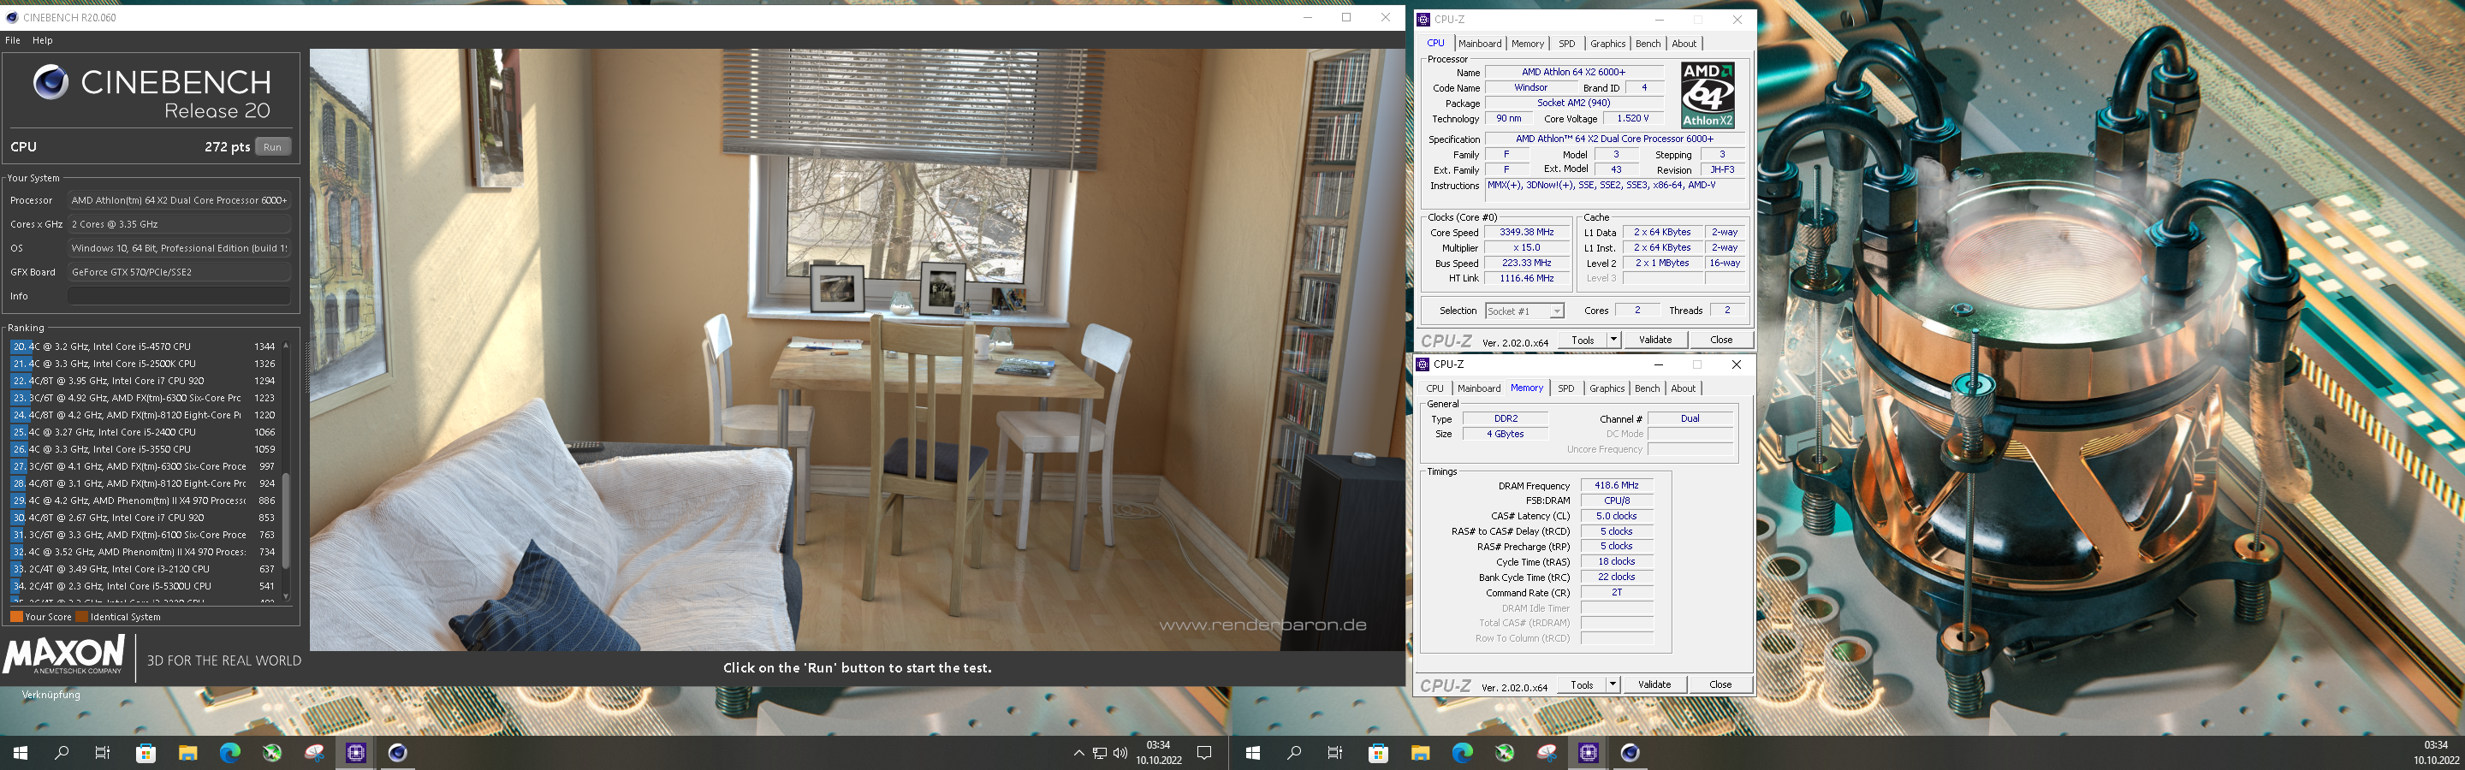Click the Run button beside 272 pts
Viewport: 2465px width, 770px height.
(273, 146)
